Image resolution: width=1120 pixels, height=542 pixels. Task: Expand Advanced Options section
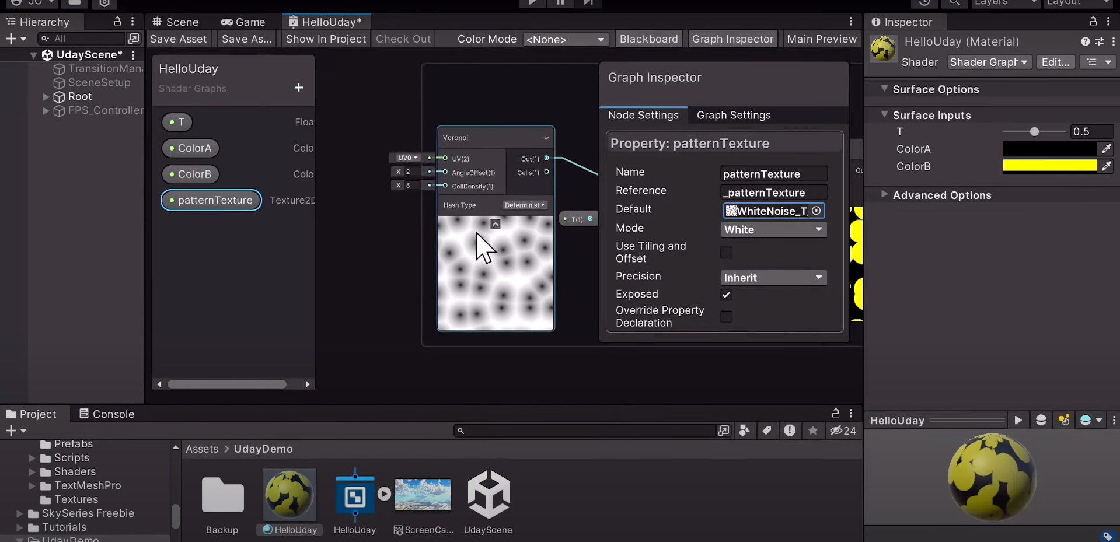(885, 194)
